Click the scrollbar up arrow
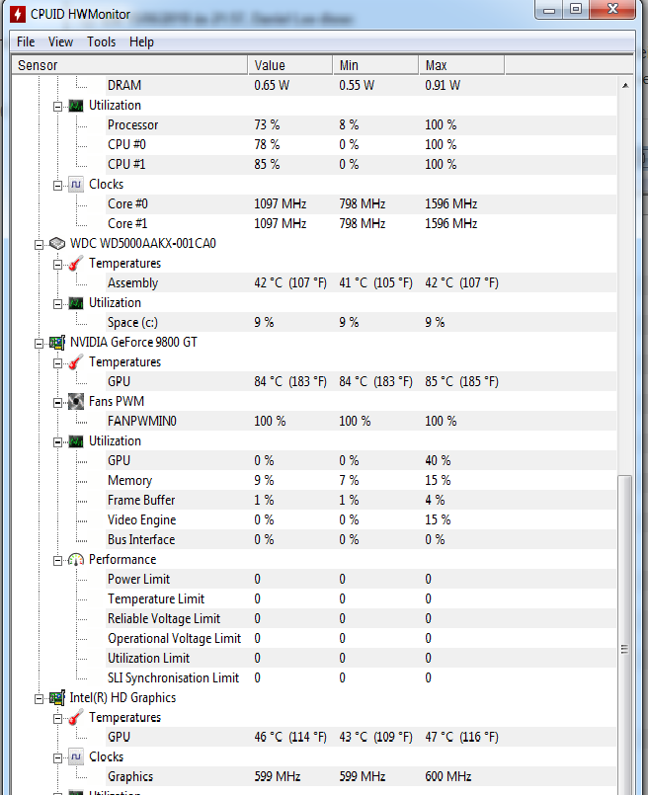Viewport: 648px width, 795px height. click(625, 86)
